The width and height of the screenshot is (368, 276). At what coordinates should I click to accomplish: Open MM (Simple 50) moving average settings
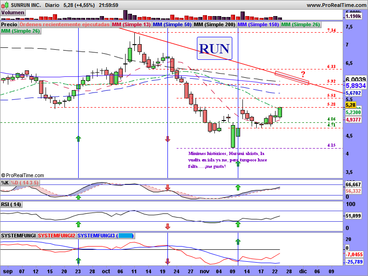pos(172,24)
